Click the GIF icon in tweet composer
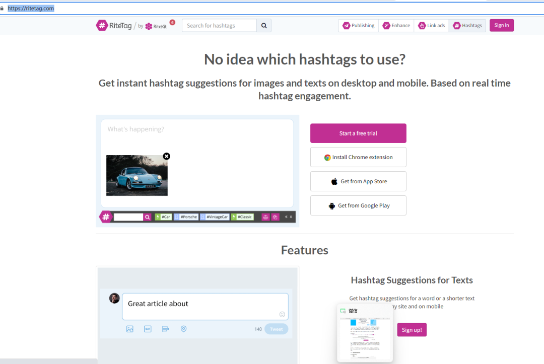The height and width of the screenshot is (364, 544). [148, 329]
